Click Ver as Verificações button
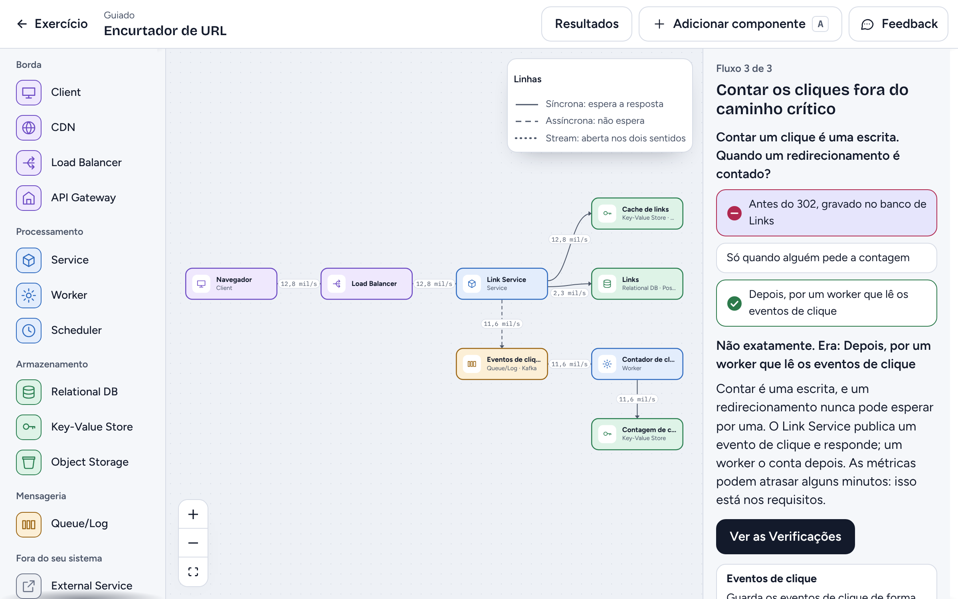This screenshot has height=599, width=958. pyautogui.click(x=785, y=536)
